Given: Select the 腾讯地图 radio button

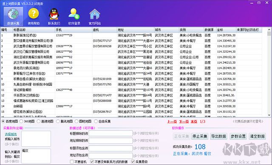Looking at the screenshot, I should [58, 121].
